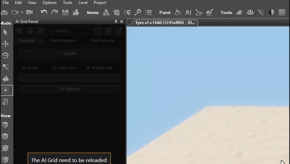Toggle the Material Grid checkbox

88,68
